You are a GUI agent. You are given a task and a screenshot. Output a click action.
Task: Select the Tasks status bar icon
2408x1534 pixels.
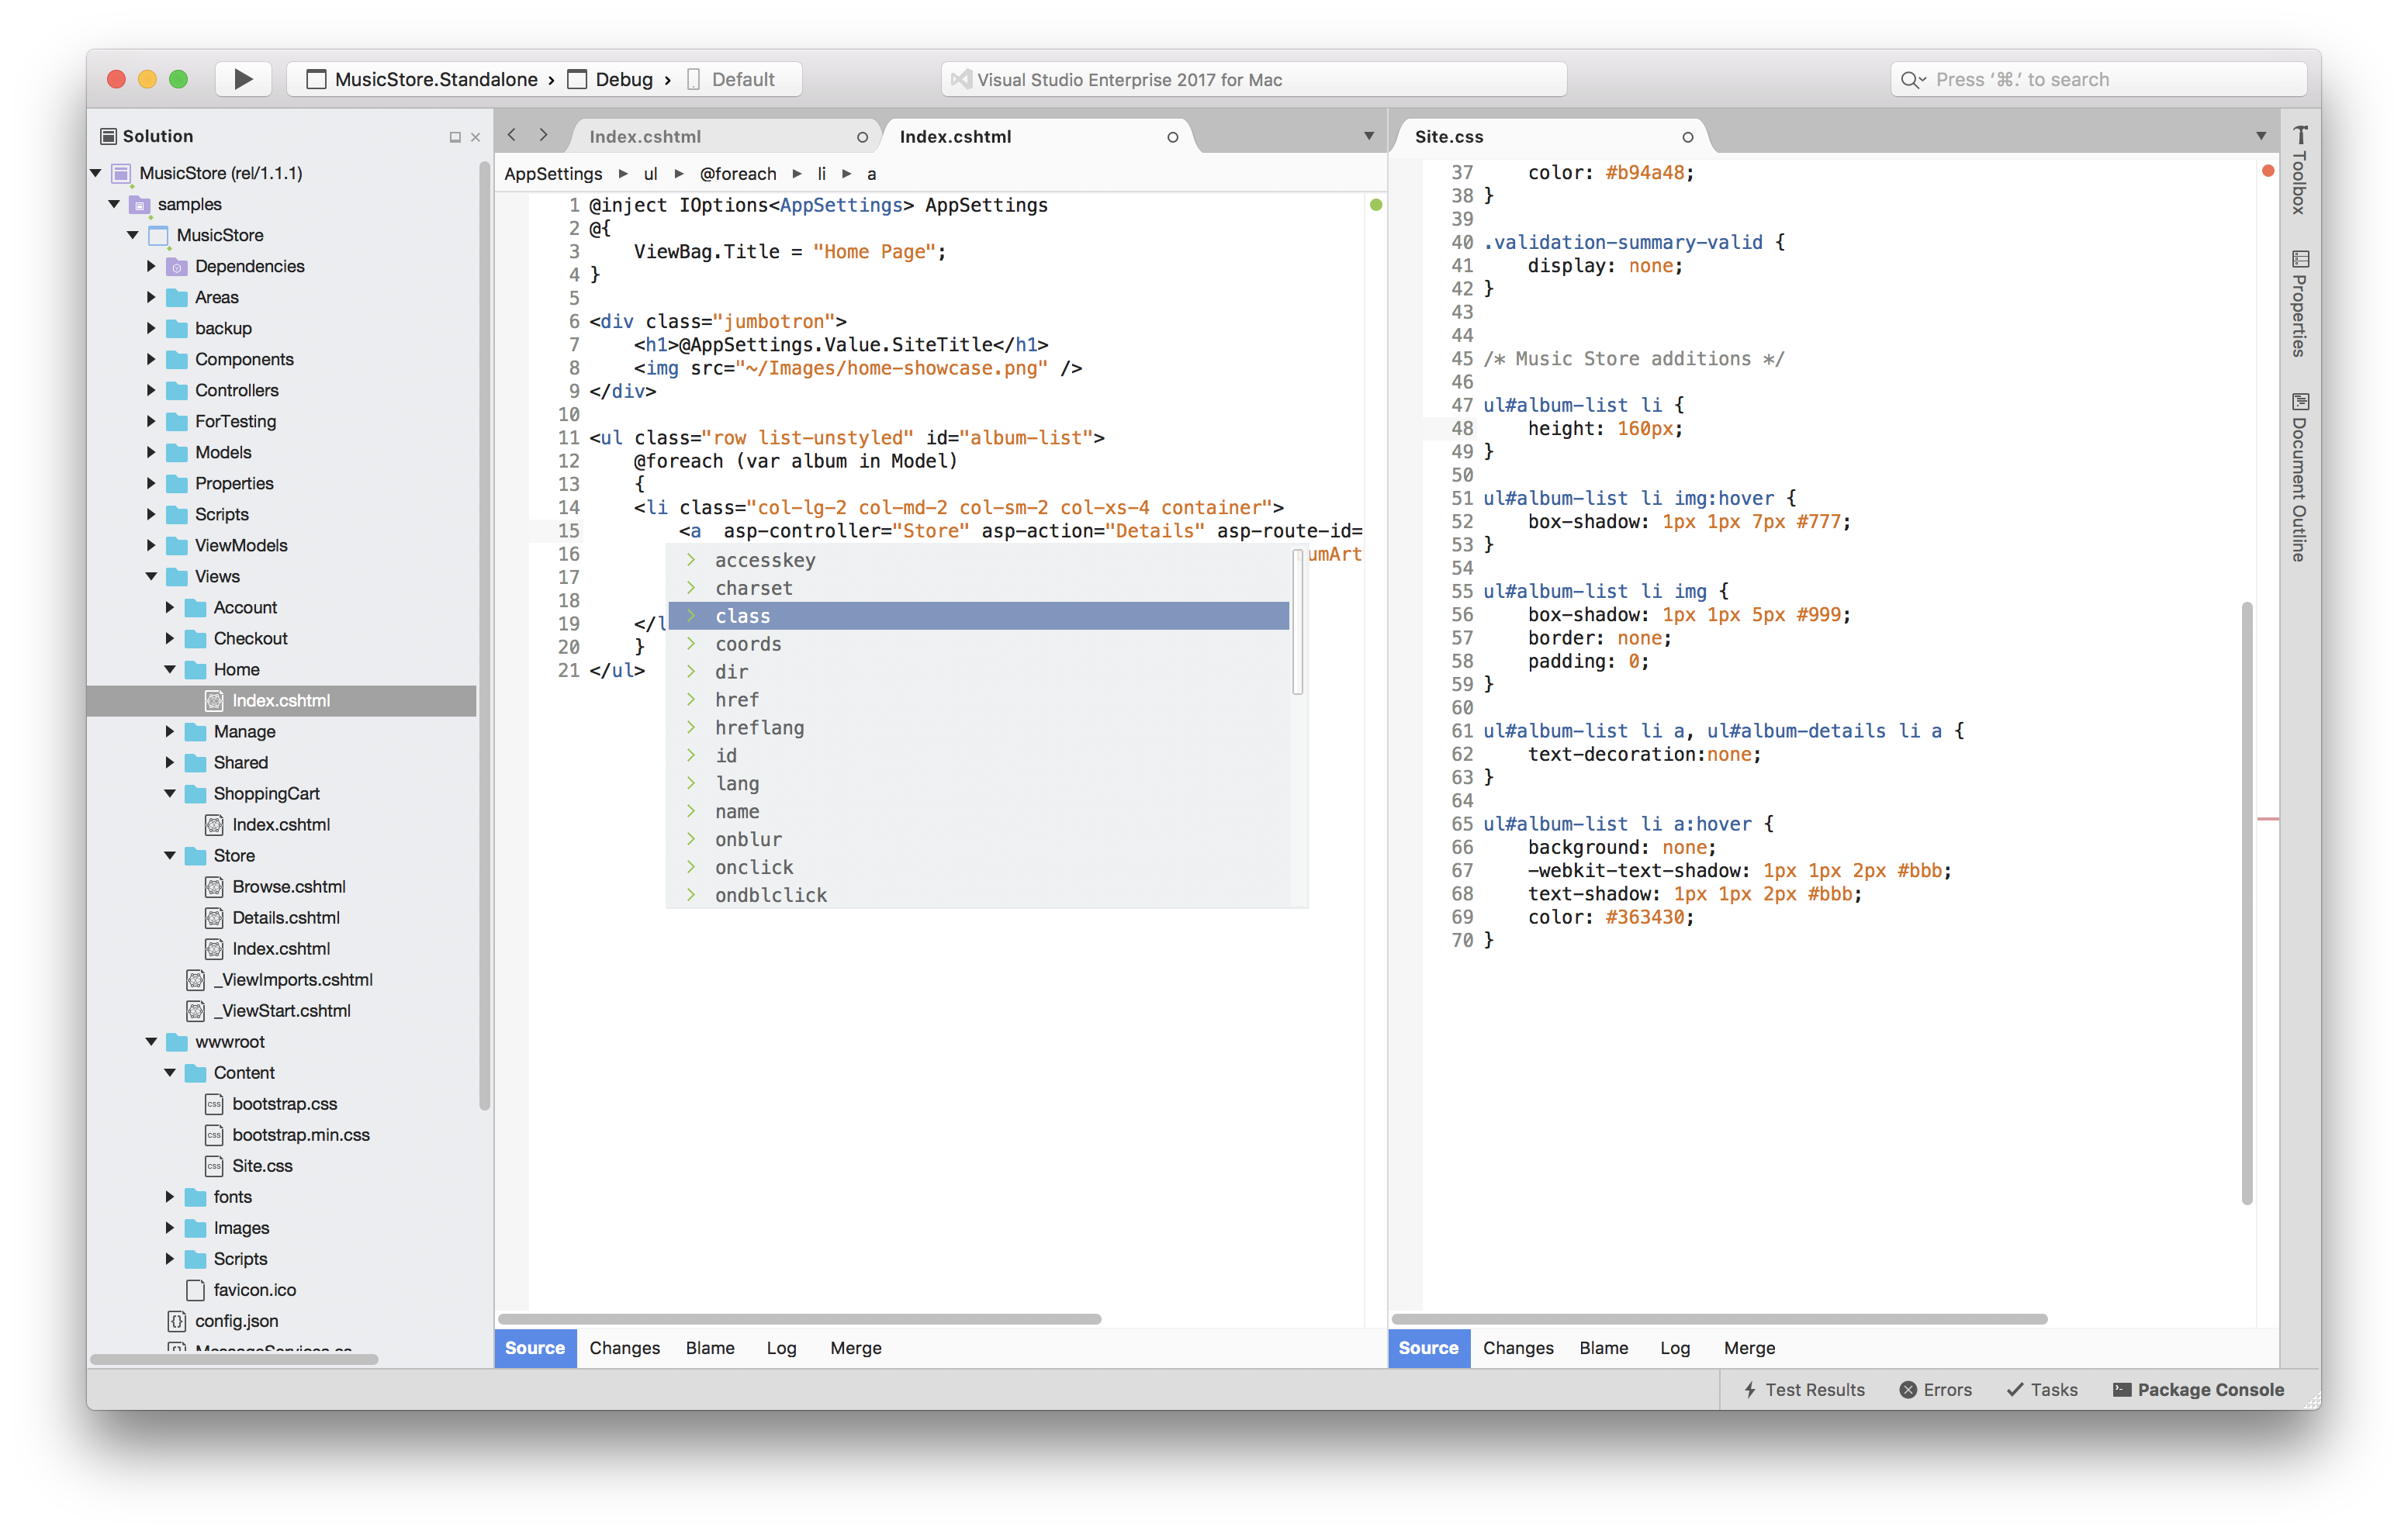coord(2041,1387)
